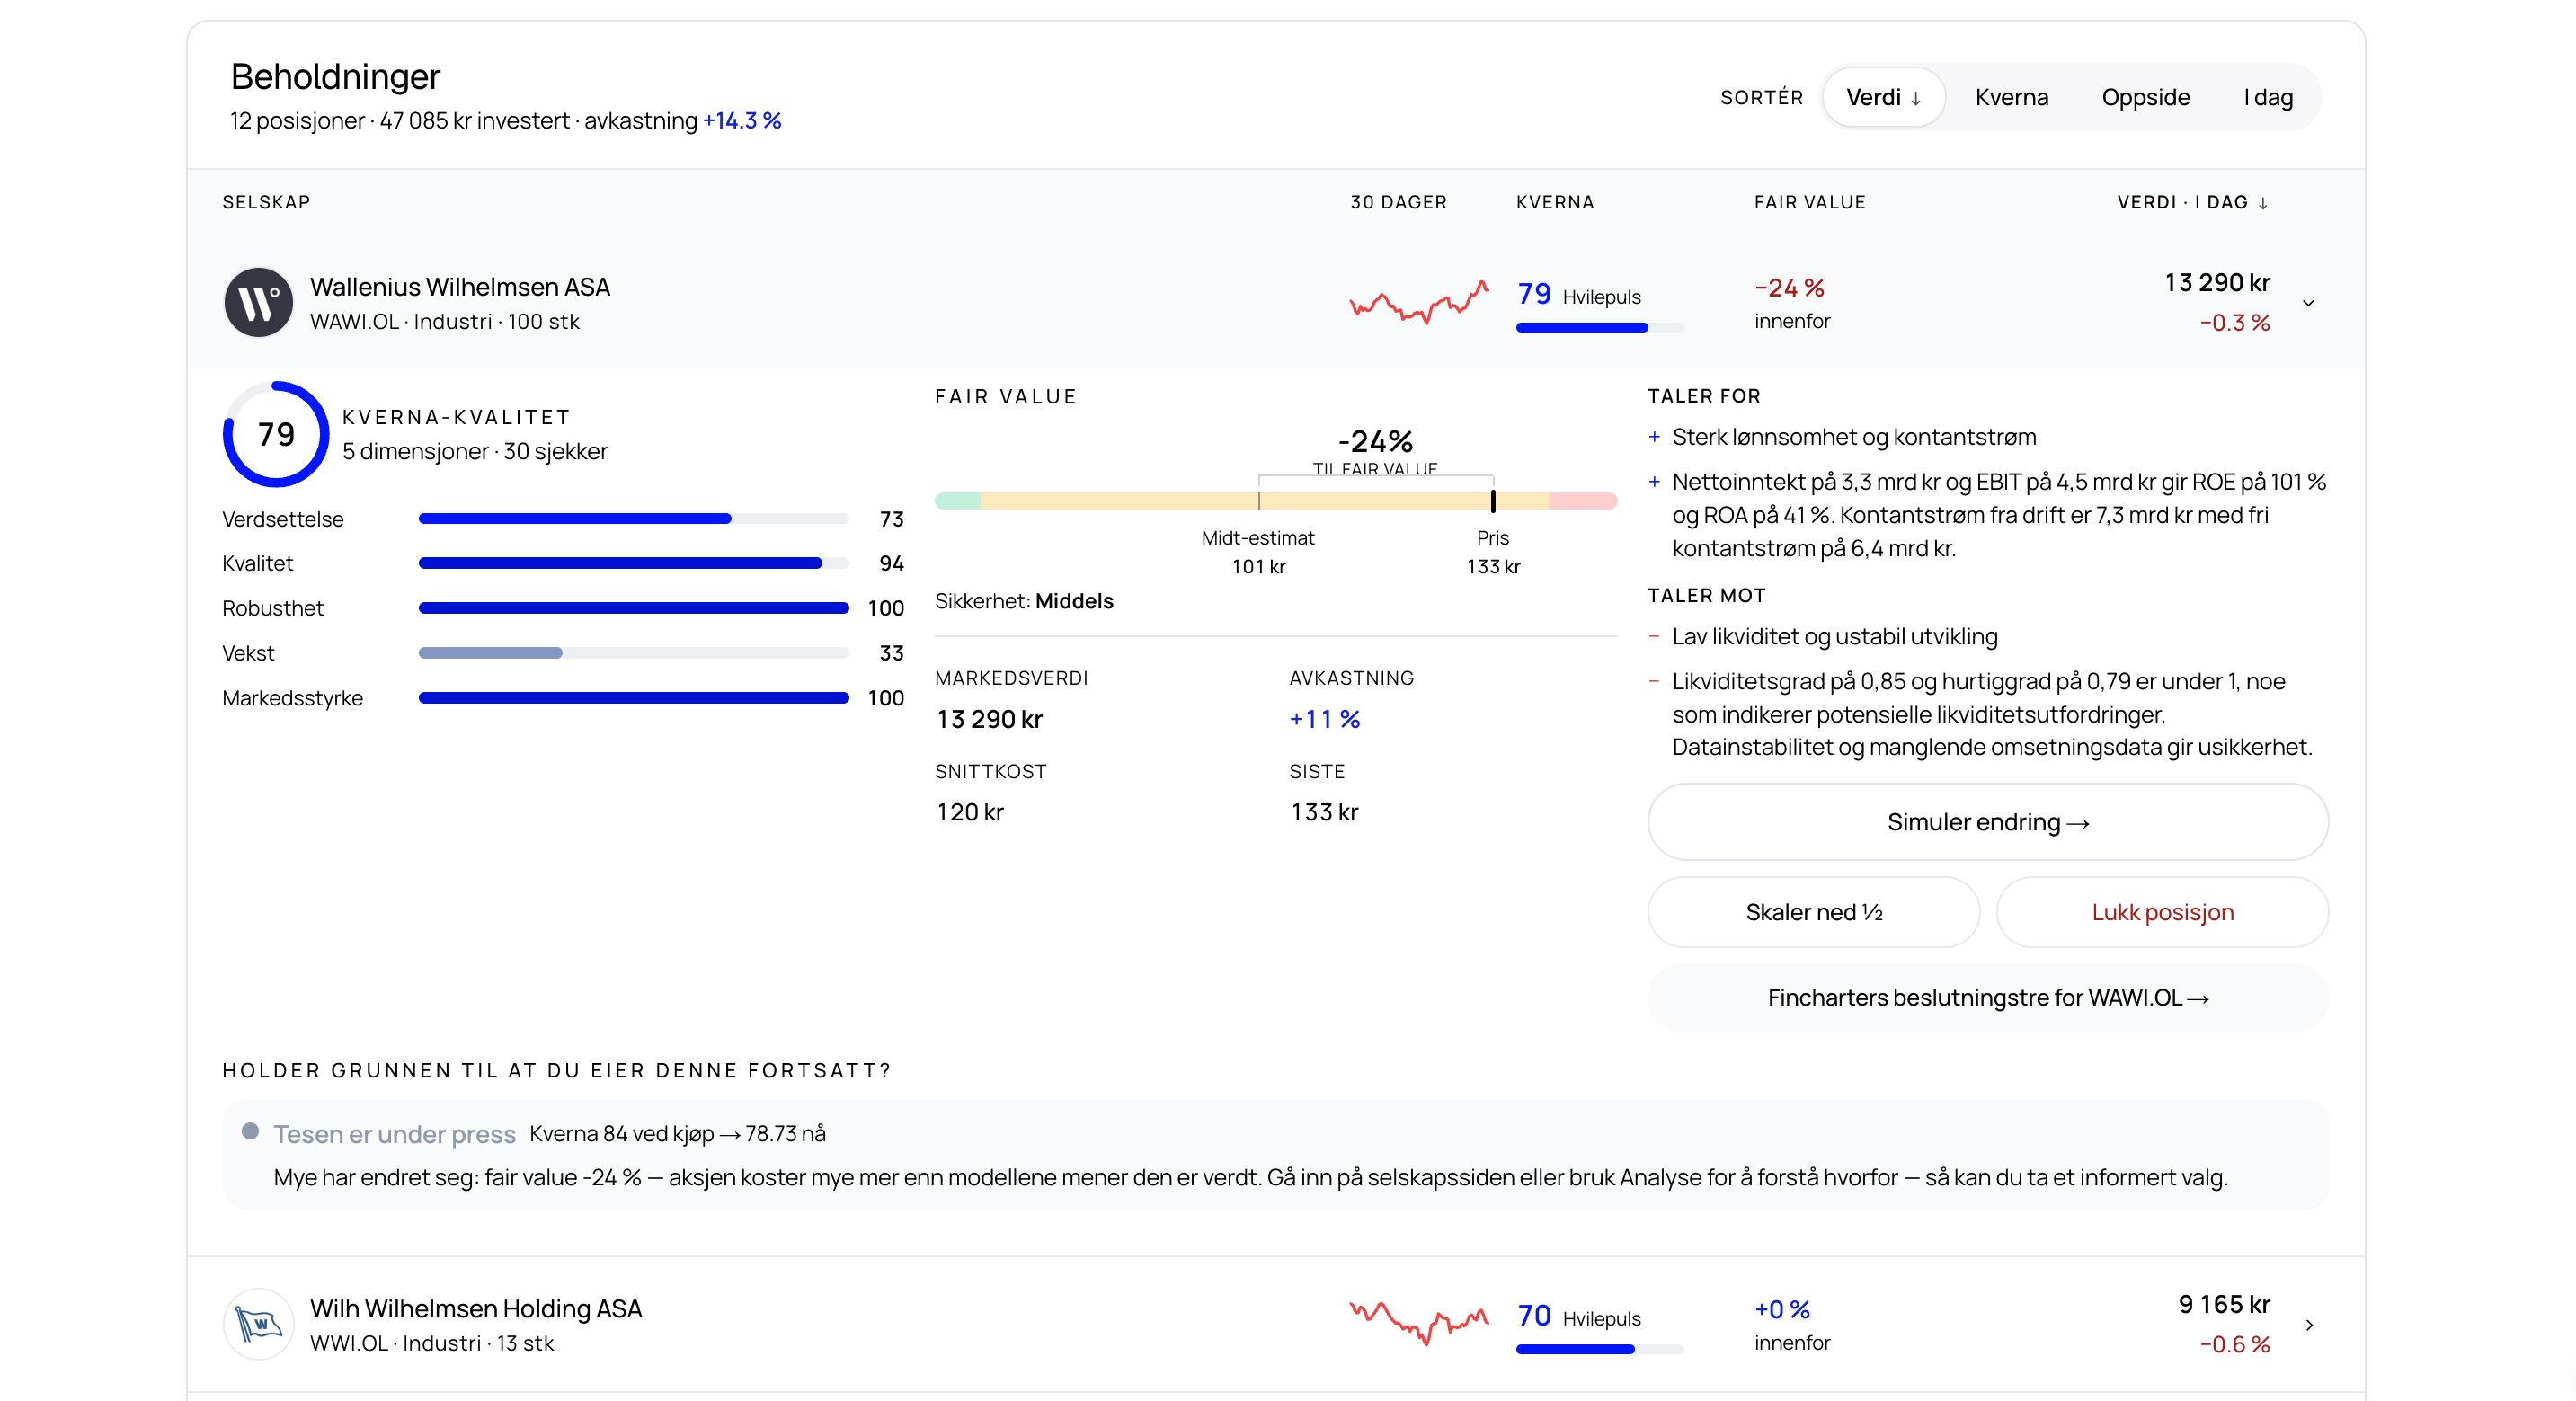Click the +11 % Avkastning value

pyautogui.click(x=1325, y=719)
